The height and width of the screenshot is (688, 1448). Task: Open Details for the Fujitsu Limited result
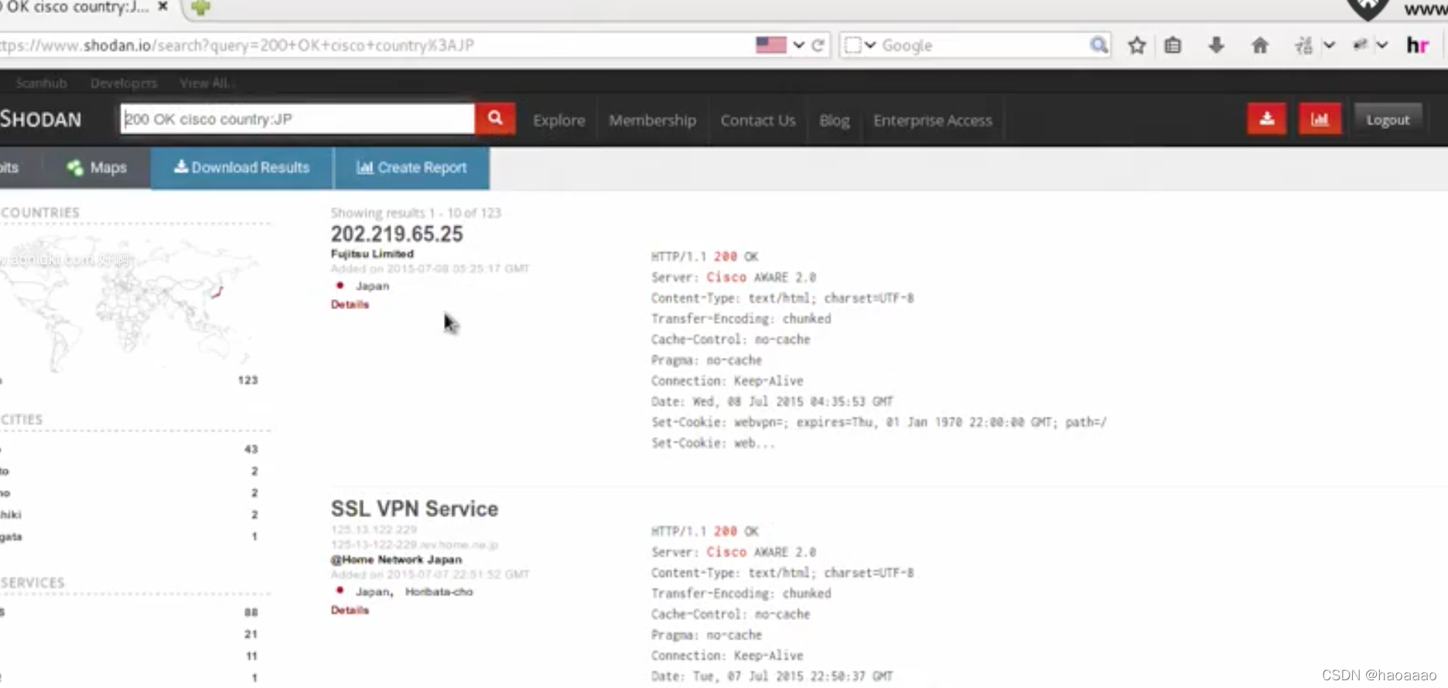[x=350, y=305]
